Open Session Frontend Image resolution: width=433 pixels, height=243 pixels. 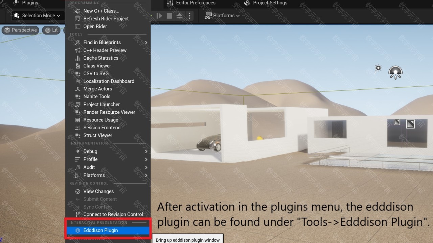pyautogui.click(x=108, y=128)
